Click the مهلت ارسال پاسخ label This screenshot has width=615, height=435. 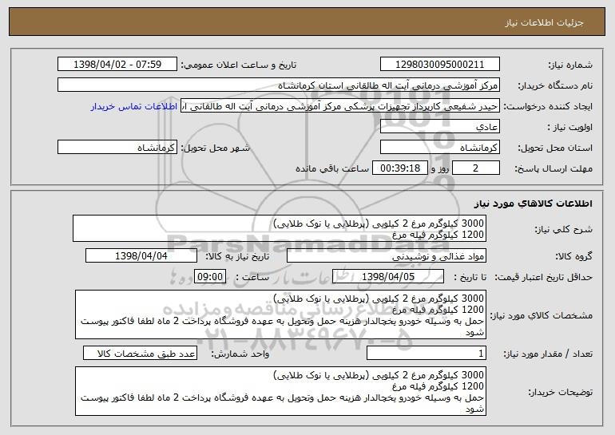[x=553, y=168]
